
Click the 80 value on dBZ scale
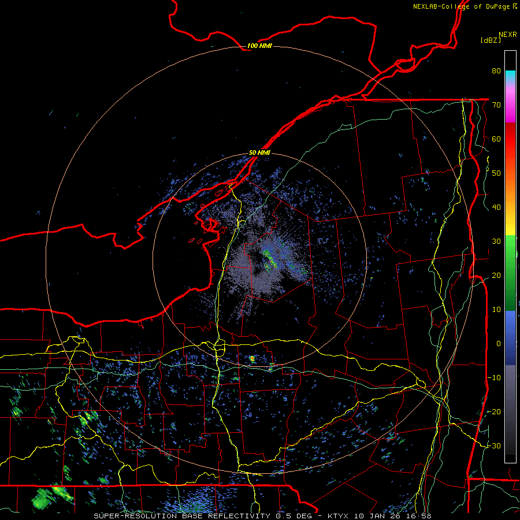[496, 70]
